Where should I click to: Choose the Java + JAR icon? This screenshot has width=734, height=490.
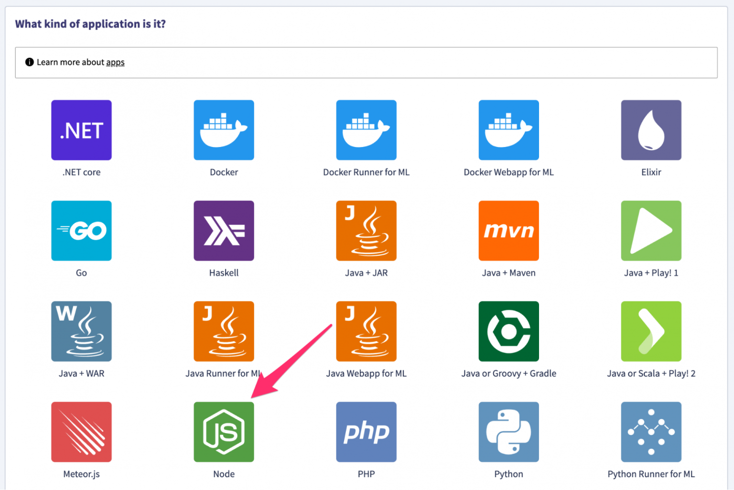(366, 230)
